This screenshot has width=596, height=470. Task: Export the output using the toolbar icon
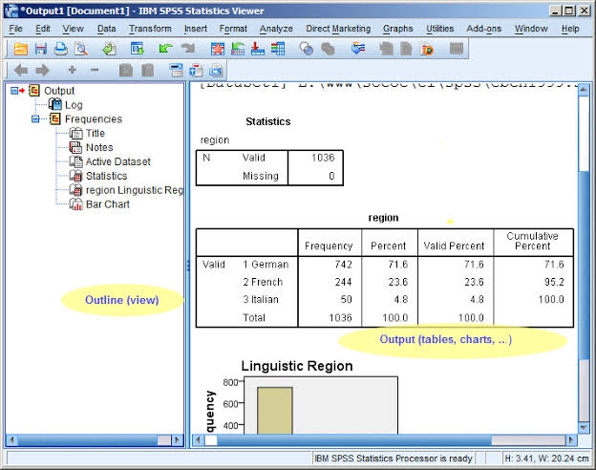(110, 49)
